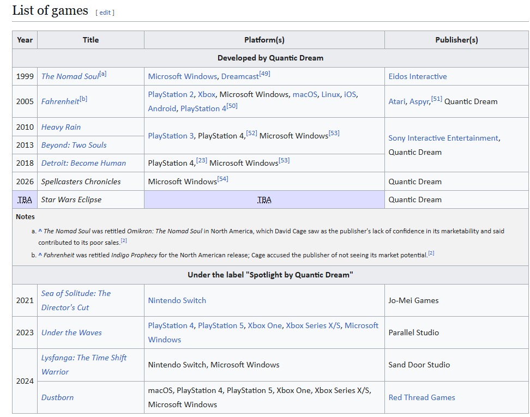Screen dimensions: 530x417
Task: Click TBA in Star Wars Eclipse platform cell
Action: coord(264,200)
